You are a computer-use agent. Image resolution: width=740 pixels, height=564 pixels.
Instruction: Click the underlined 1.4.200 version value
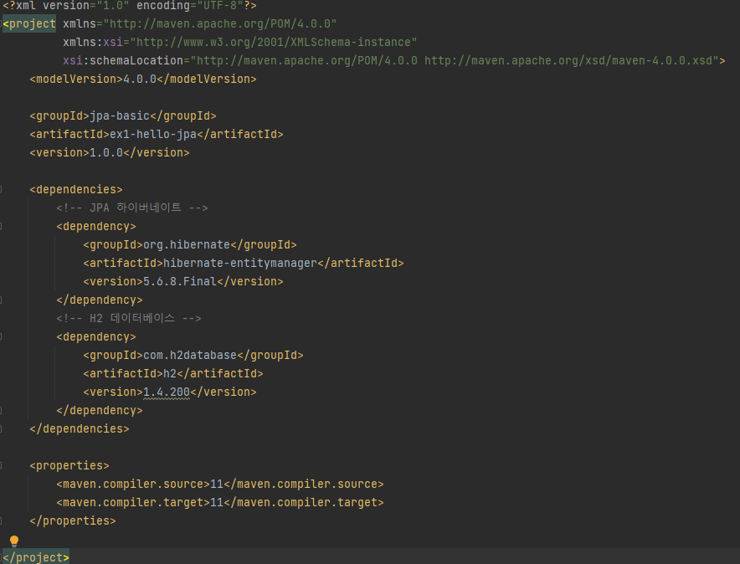(x=167, y=392)
